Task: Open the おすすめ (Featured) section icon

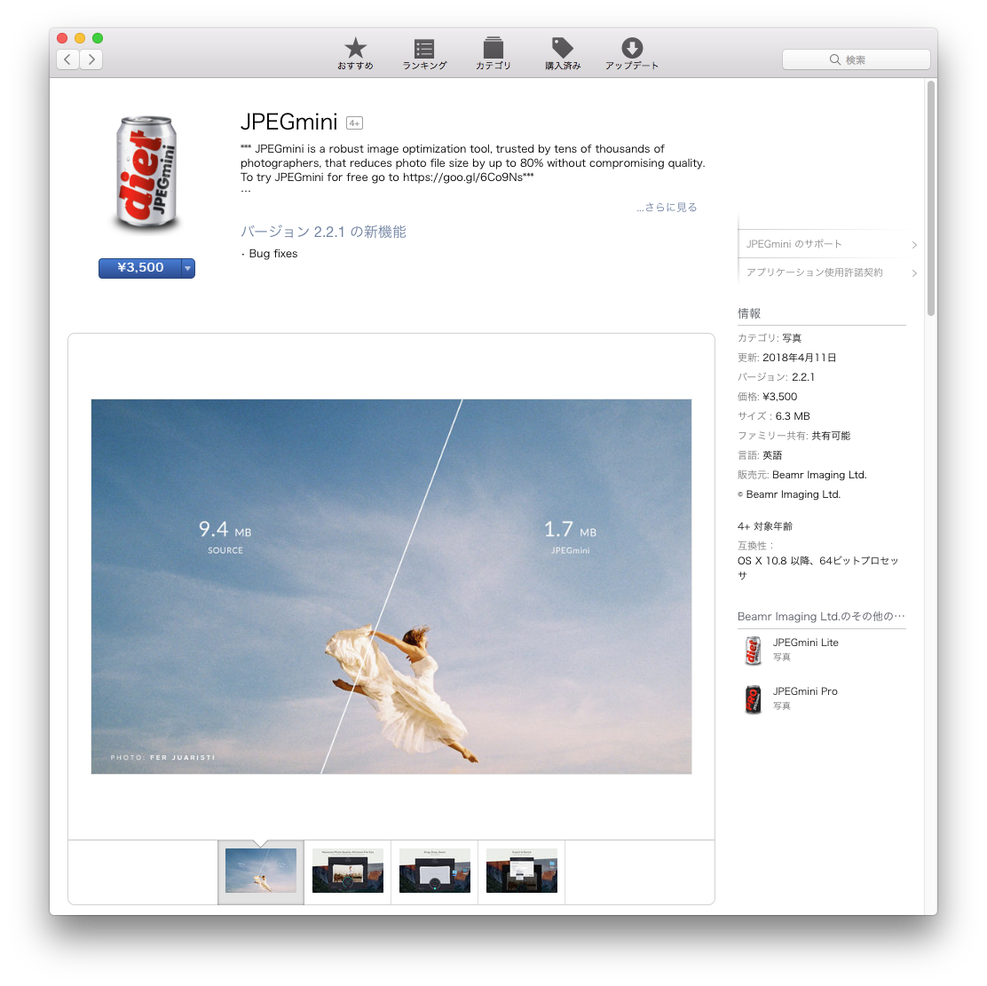Action: coord(355,49)
